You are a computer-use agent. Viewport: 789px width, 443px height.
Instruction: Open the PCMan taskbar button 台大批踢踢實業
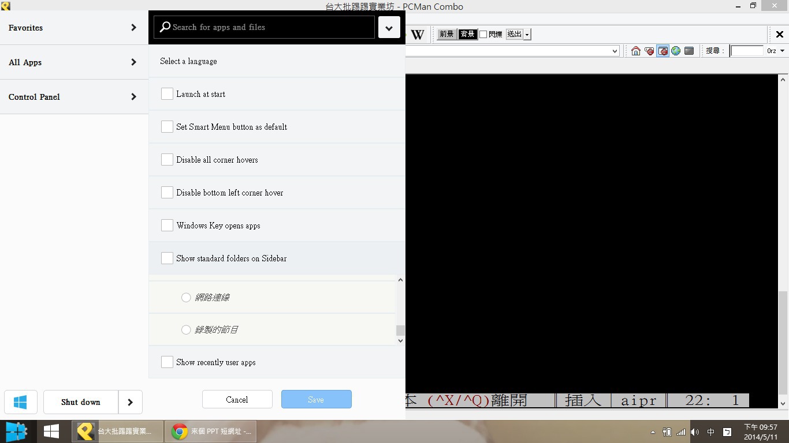click(x=117, y=431)
